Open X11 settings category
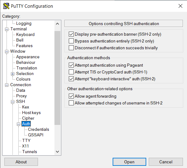 click(26, 146)
